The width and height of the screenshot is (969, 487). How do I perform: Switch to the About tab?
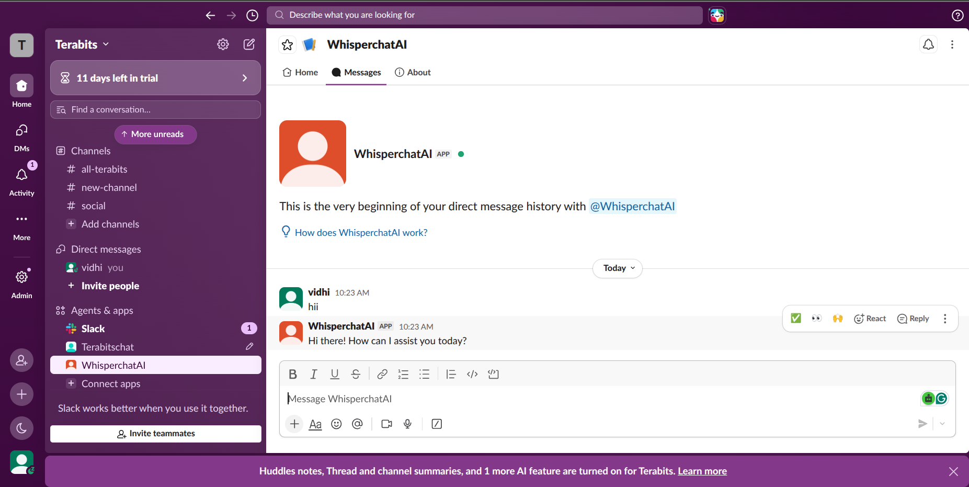pyautogui.click(x=413, y=72)
